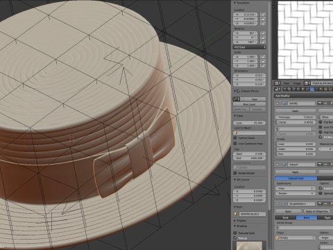Viewport: 333px width, 250px height.
Task: Click Apply as Shape Key button
Action: click(x=317, y=211)
